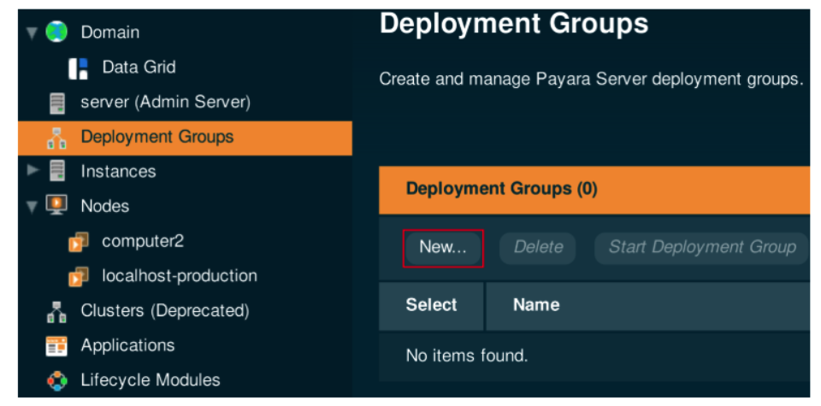Expand the Instances tree node
821x406 pixels.
click(32, 171)
